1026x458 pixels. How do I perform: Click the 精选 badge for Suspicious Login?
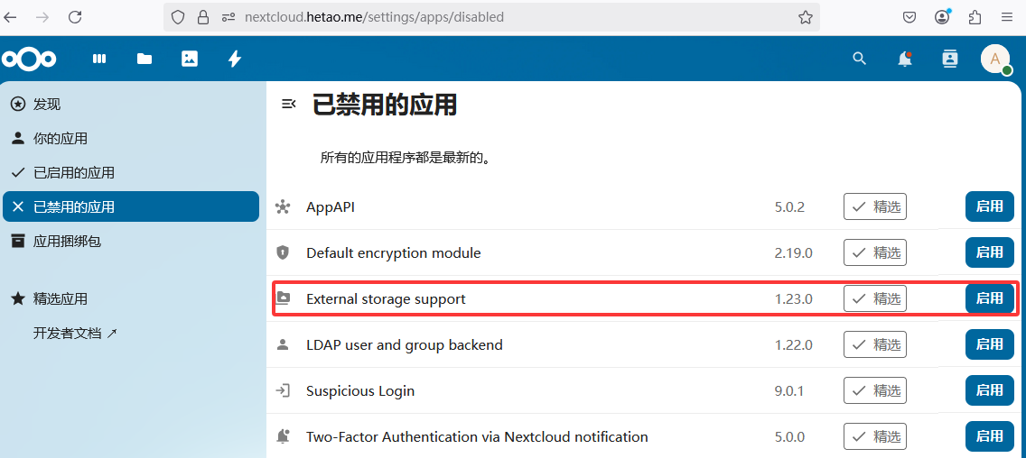pyautogui.click(x=875, y=390)
